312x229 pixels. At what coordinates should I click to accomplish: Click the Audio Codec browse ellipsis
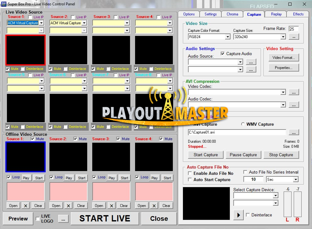293,105
